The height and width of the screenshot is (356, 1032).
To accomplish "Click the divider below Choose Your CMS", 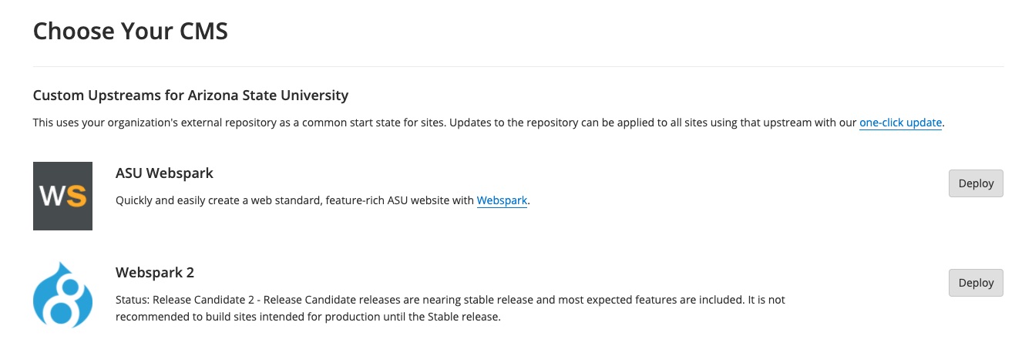I will click(x=518, y=67).
